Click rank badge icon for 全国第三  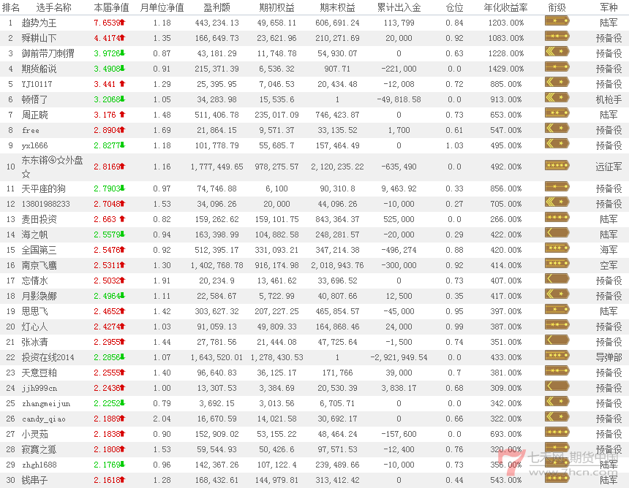pyautogui.click(x=557, y=248)
